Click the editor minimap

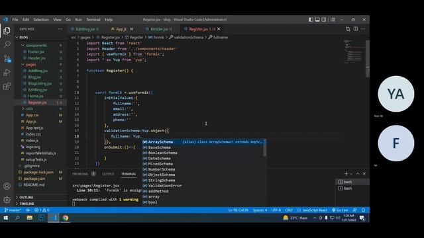pos(354,52)
